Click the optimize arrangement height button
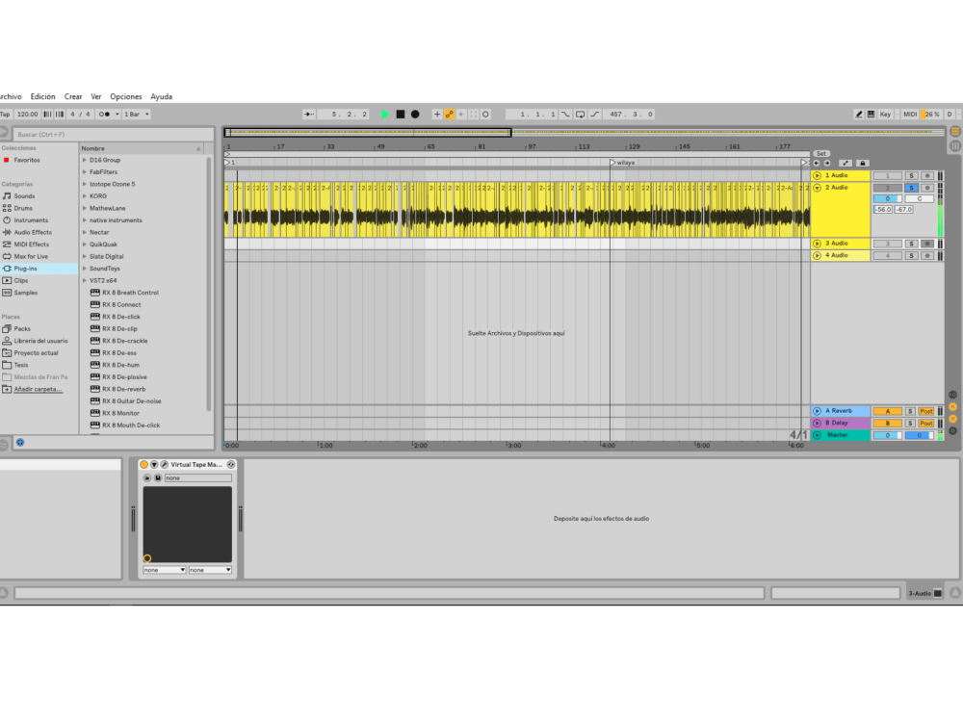This screenshot has height=722, width=963. (x=846, y=164)
